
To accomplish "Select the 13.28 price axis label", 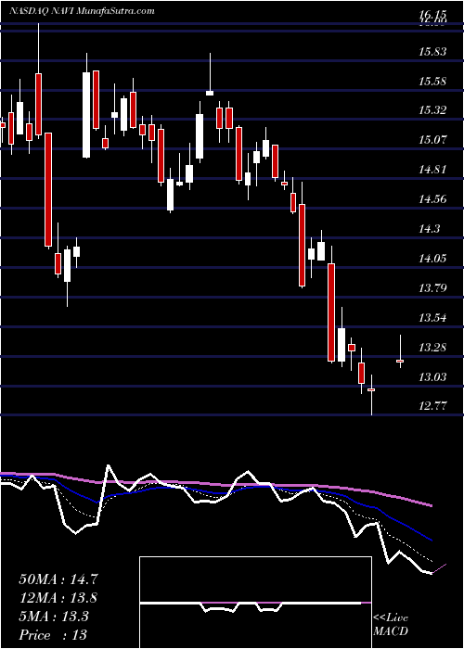I will click(432, 348).
